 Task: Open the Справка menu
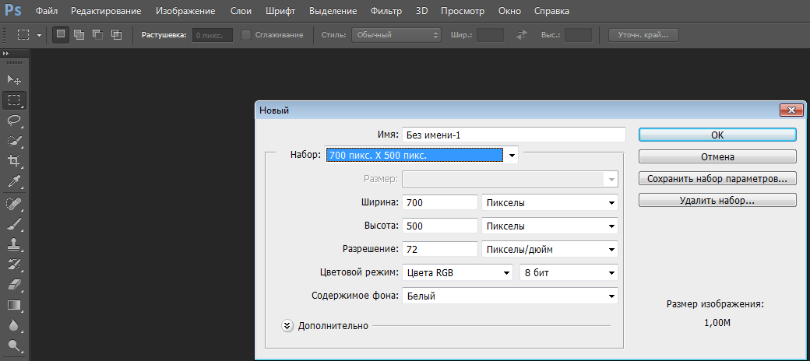[551, 11]
